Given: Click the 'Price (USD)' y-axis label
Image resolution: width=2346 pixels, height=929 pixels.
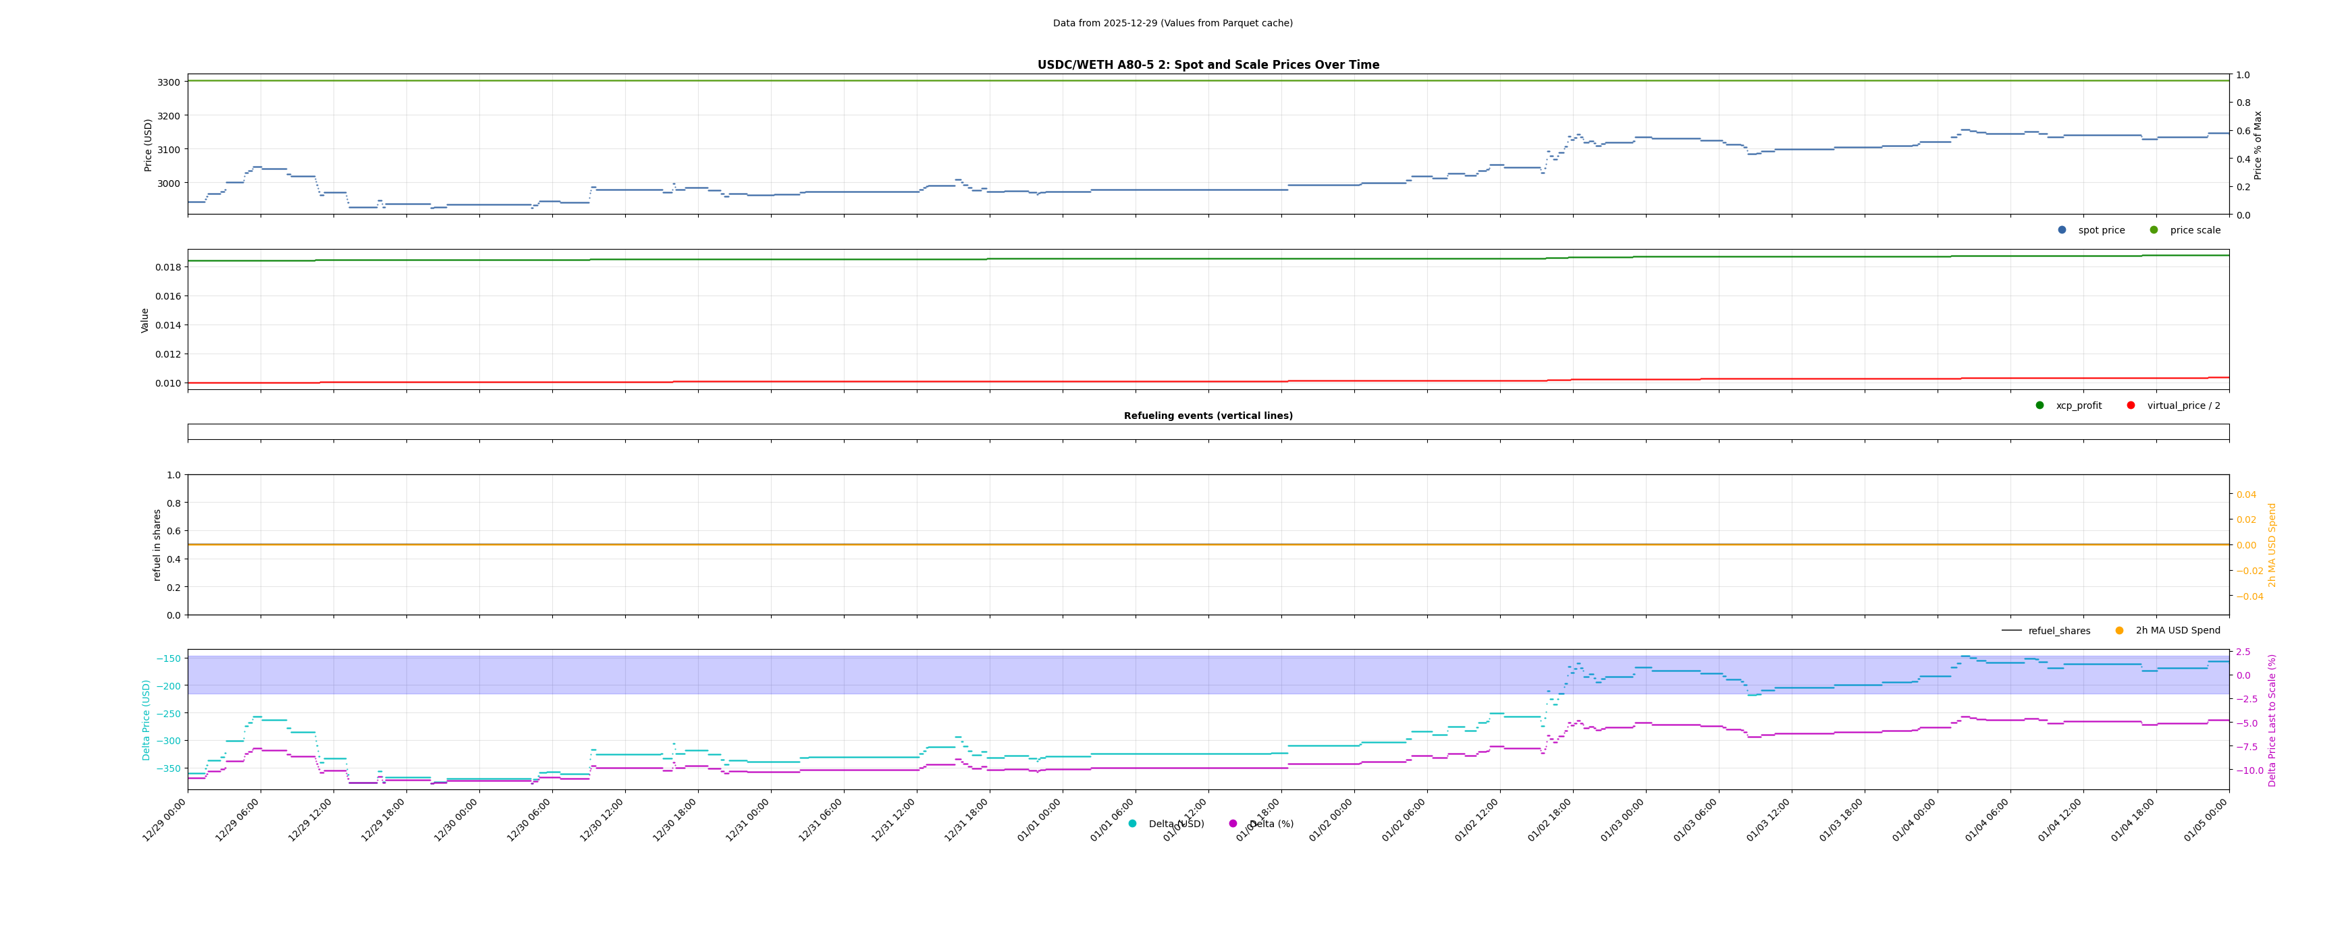Looking at the screenshot, I should pos(149,144).
